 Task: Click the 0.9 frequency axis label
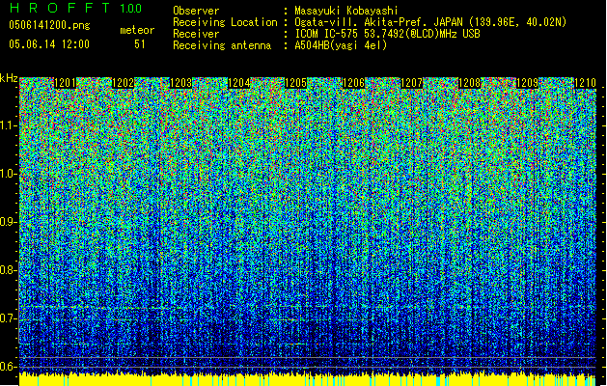point(9,222)
